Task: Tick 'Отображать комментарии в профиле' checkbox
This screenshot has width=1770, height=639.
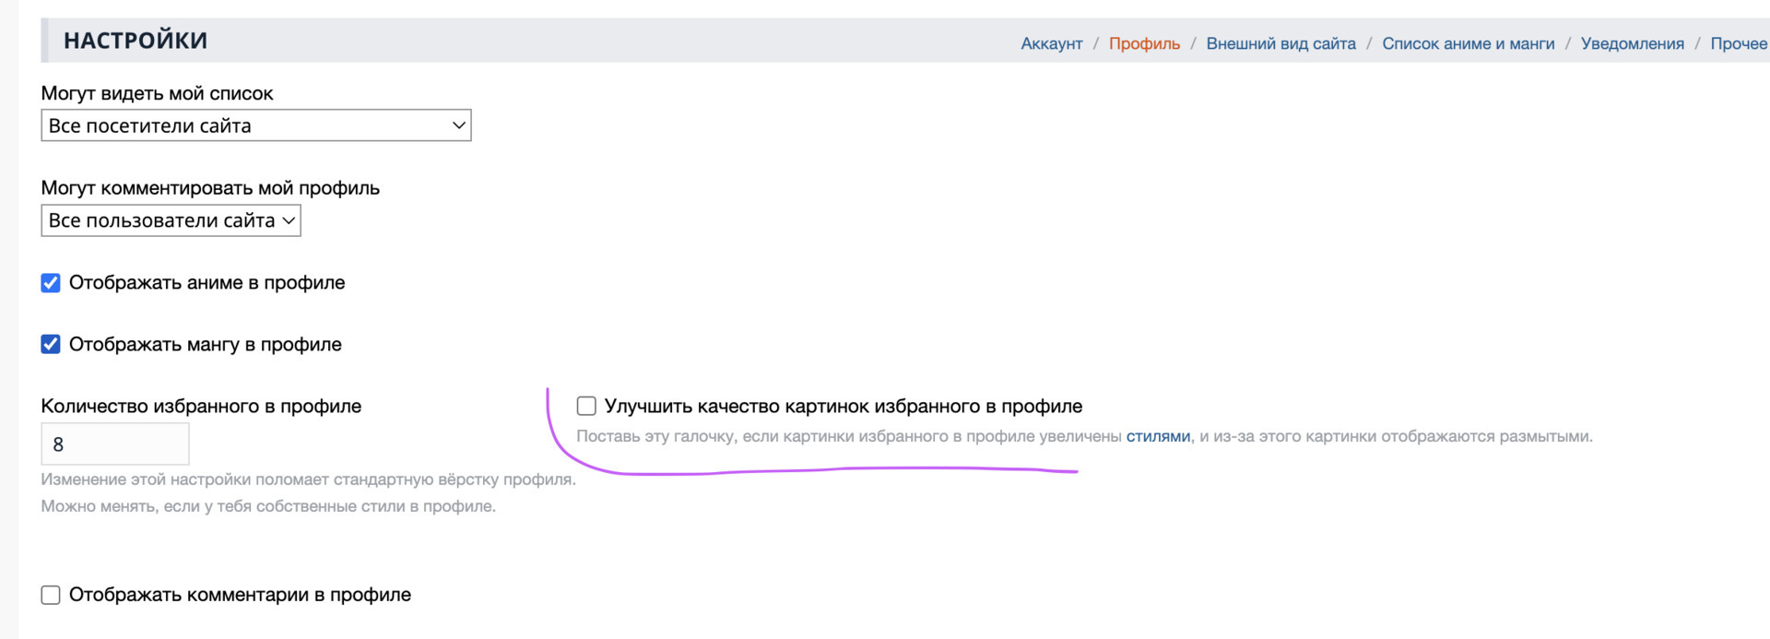Action: (51, 596)
